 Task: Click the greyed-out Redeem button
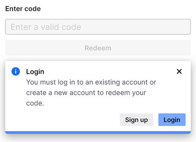pyautogui.click(x=98, y=48)
